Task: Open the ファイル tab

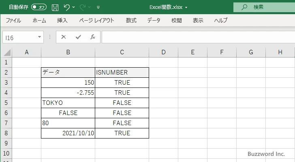Action: (x=13, y=20)
